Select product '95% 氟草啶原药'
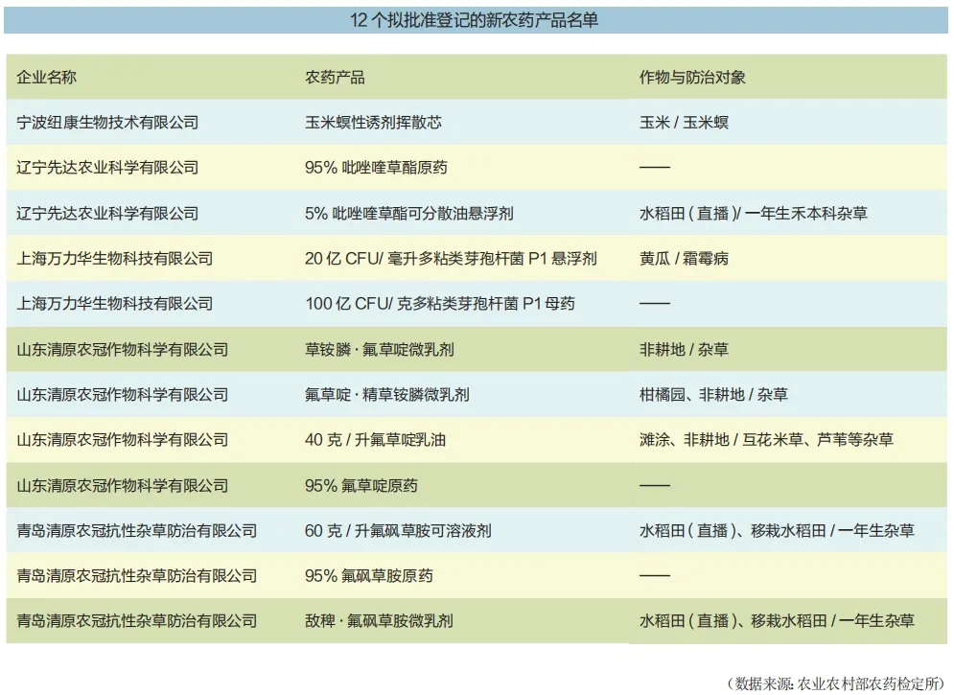Screen dimensions: 954x695 coord(361,486)
